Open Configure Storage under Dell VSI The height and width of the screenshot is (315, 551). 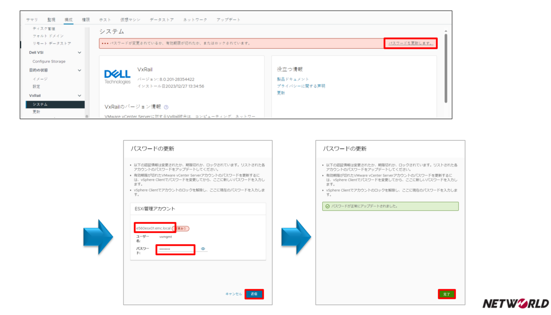click(49, 61)
